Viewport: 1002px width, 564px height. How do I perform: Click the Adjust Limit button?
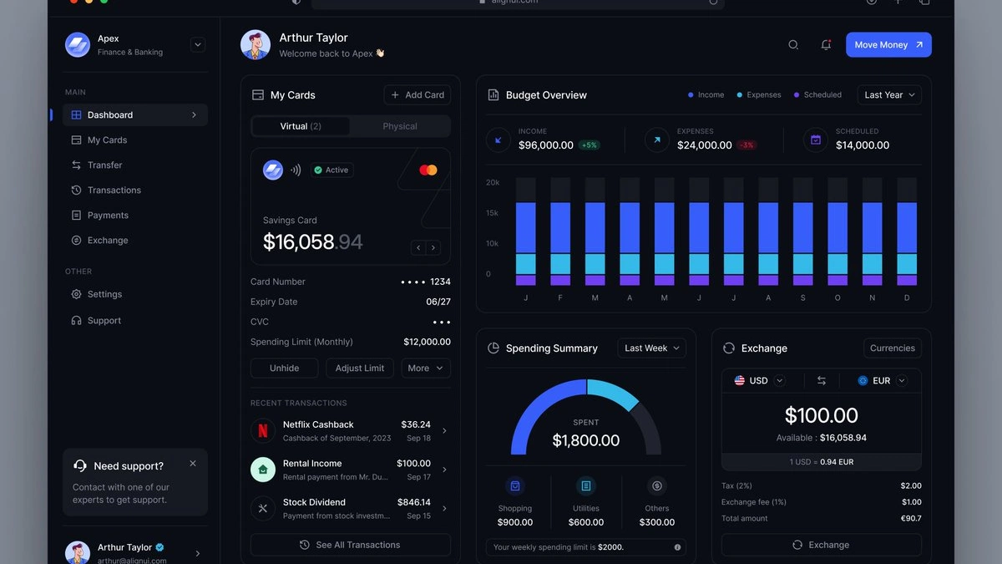[x=360, y=368]
